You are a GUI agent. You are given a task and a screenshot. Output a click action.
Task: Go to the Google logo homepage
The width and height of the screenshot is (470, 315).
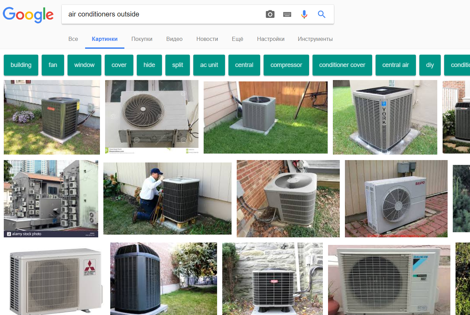tap(28, 15)
